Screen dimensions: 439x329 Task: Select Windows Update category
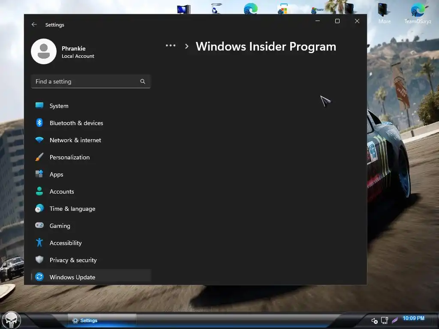pyautogui.click(x=91, y=277)
